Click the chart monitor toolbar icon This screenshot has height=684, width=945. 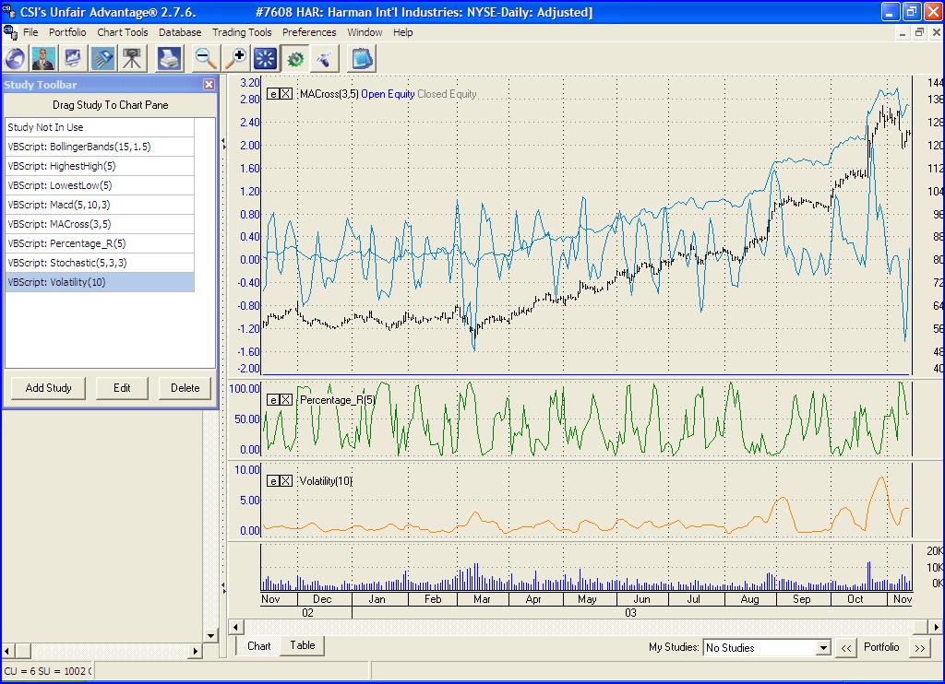click(x=73, y=59)
